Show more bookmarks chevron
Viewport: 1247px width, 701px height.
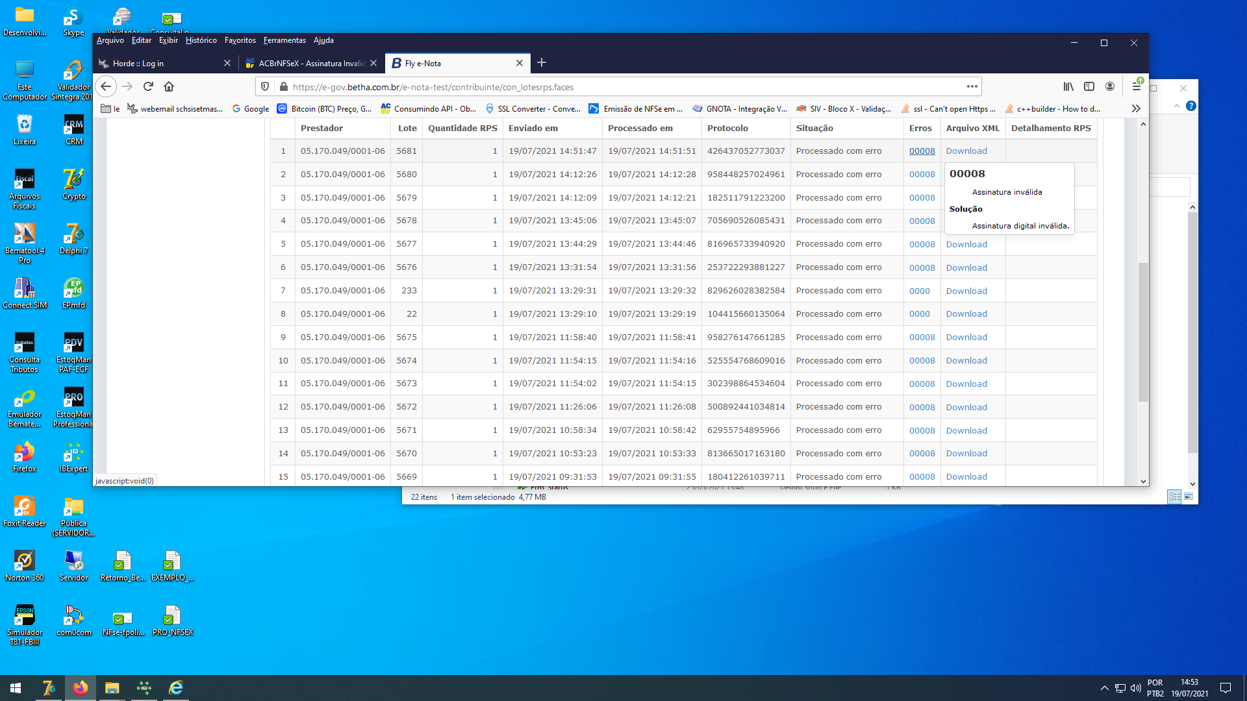1136,108
